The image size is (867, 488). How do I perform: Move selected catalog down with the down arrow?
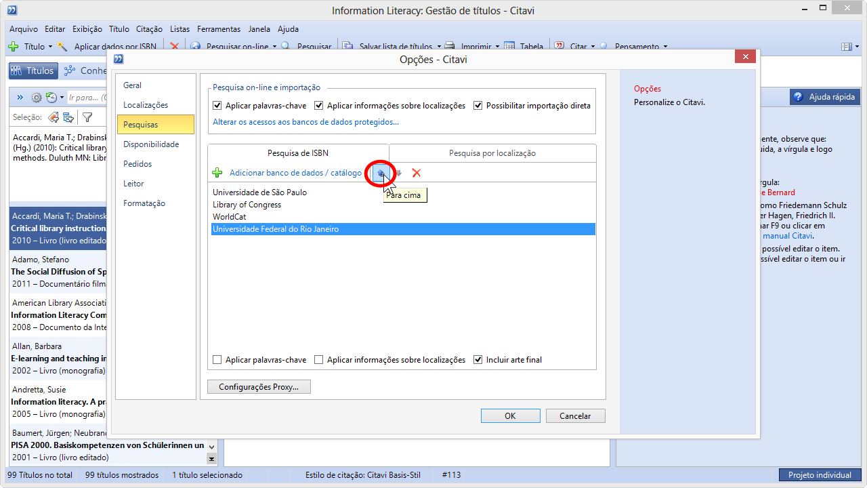click(x=399, y=173)
